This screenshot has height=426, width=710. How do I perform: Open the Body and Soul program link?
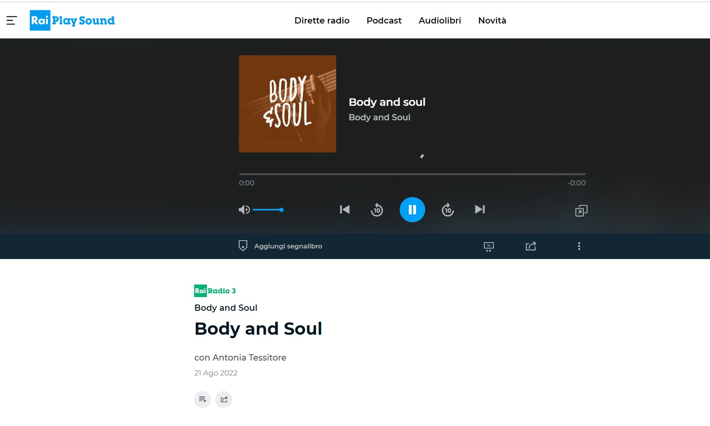pyautogui.click(x=226, y=308)
